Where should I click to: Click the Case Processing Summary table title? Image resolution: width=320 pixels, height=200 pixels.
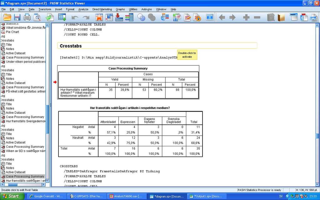click(128, 68)
